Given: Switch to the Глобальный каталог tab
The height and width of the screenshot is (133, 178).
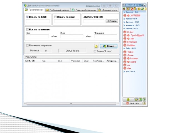Looking at the screenshot, I should pyautogui.click(x=58, y=10).
